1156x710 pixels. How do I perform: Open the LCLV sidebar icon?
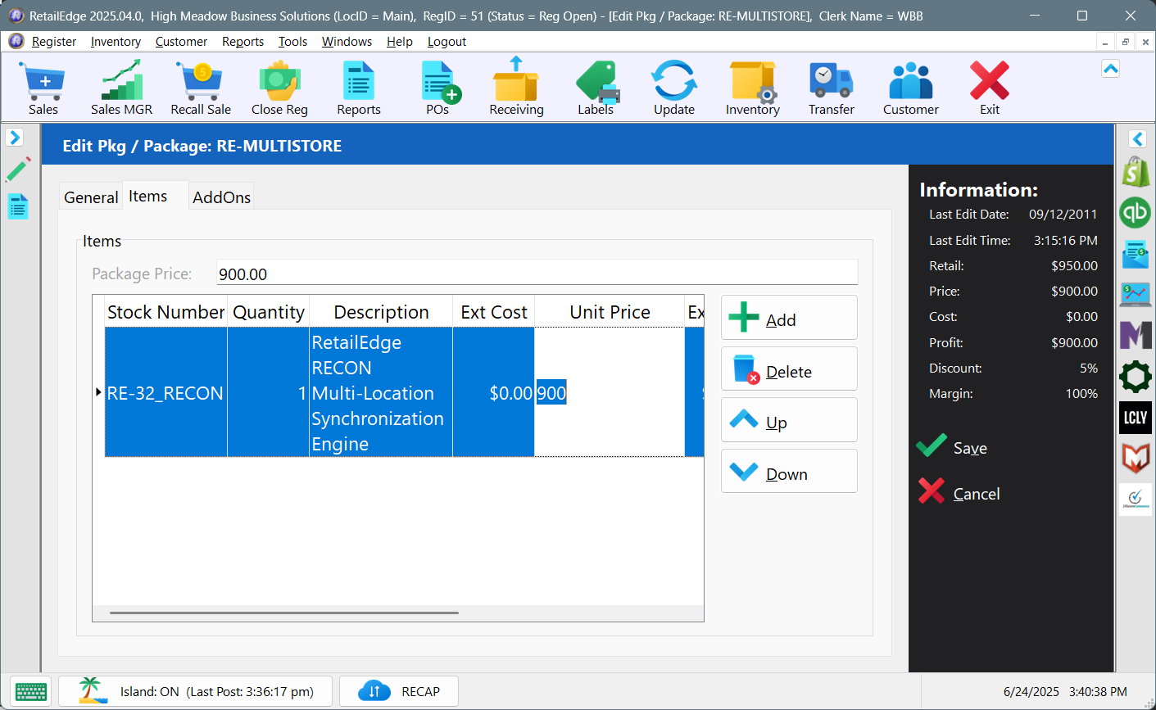(x=1136, y=418)
